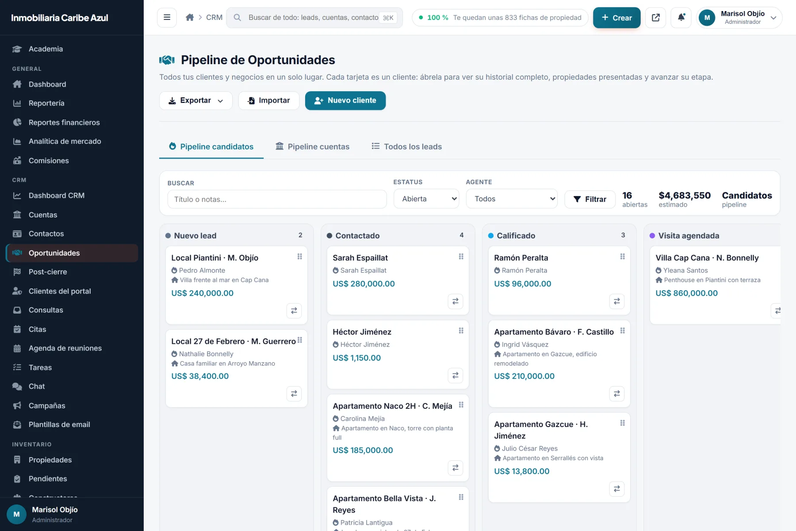Click the global search bar Buscar de todo

(x=314, y=18)
